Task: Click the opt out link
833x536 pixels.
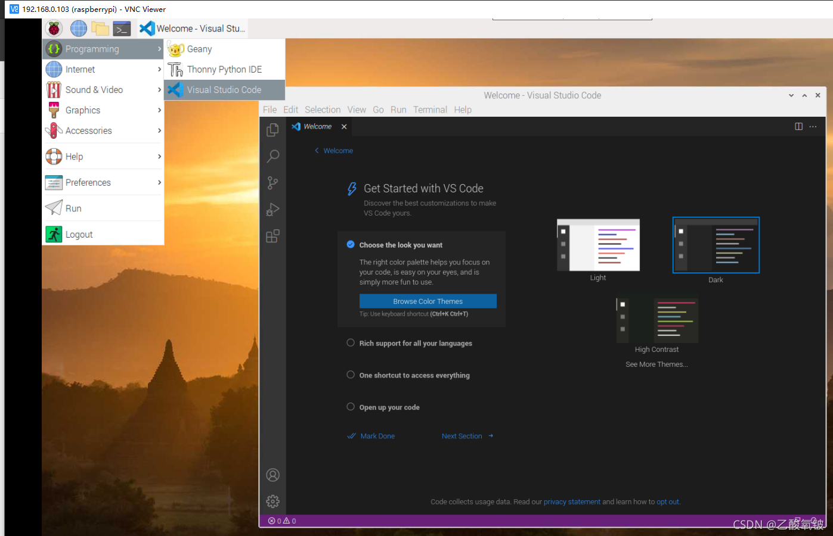Action: (668, 502)
